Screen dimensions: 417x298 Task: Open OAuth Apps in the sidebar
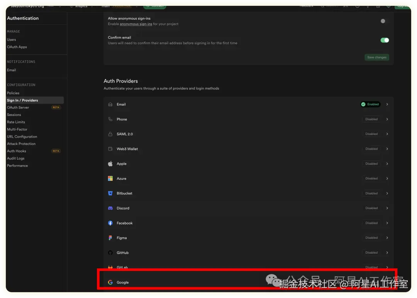click(17, 47)
